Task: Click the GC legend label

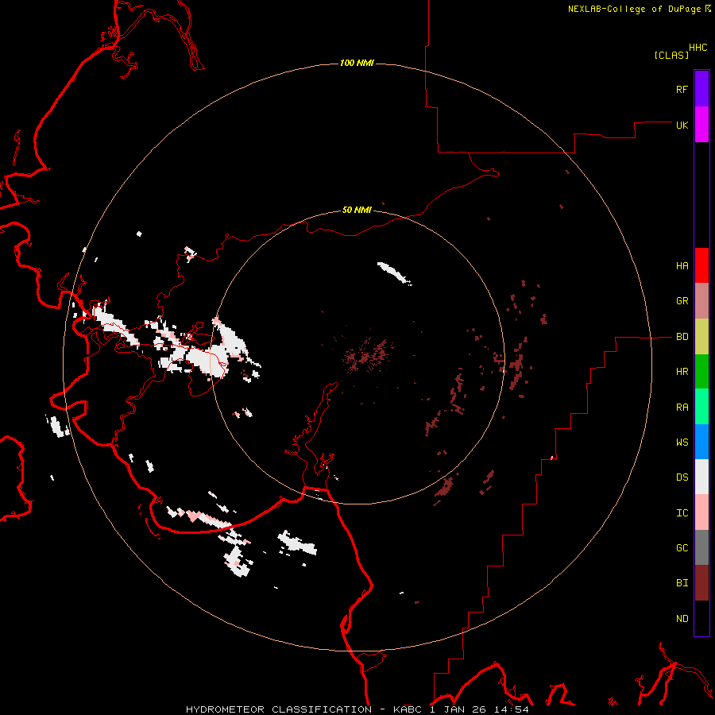Action: [682, 547]
